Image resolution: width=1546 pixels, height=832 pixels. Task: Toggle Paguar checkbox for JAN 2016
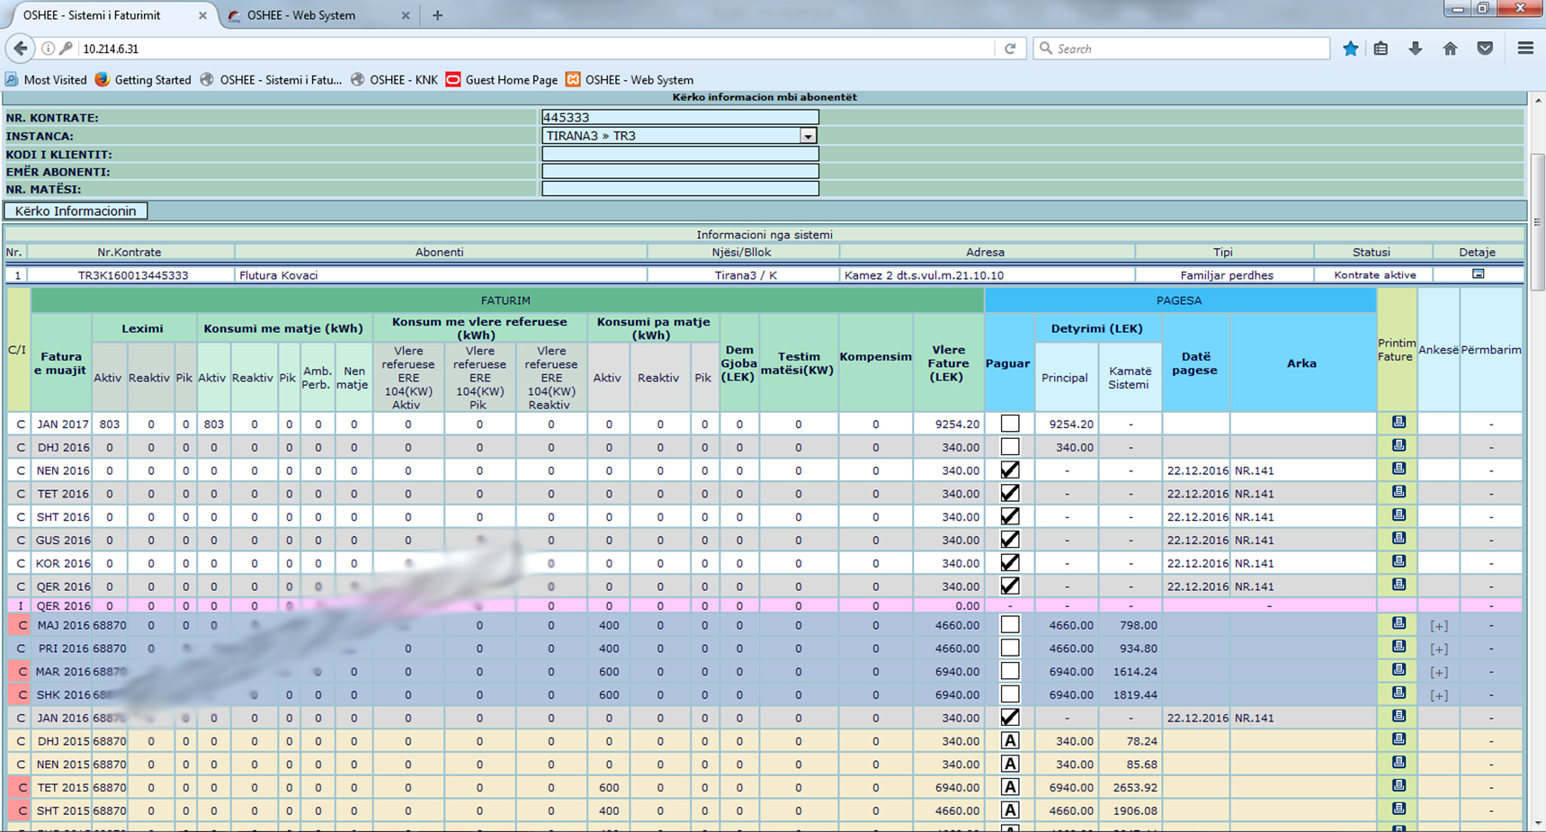tap(1010, 718)
